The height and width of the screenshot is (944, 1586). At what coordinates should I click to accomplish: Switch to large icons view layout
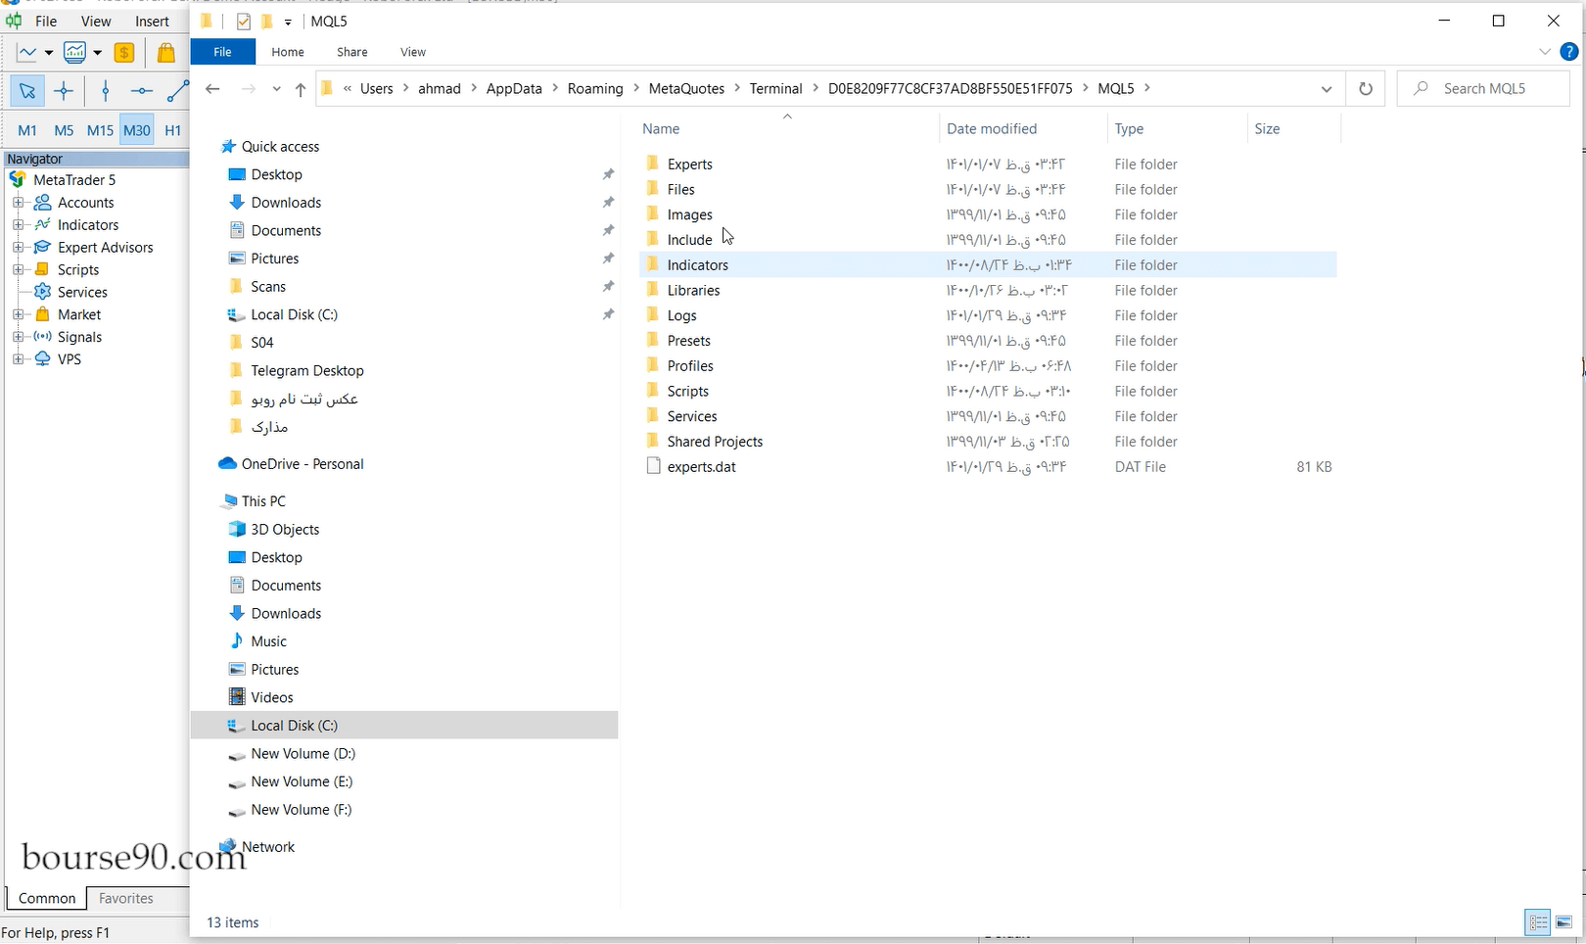[x=1563, y=922]
